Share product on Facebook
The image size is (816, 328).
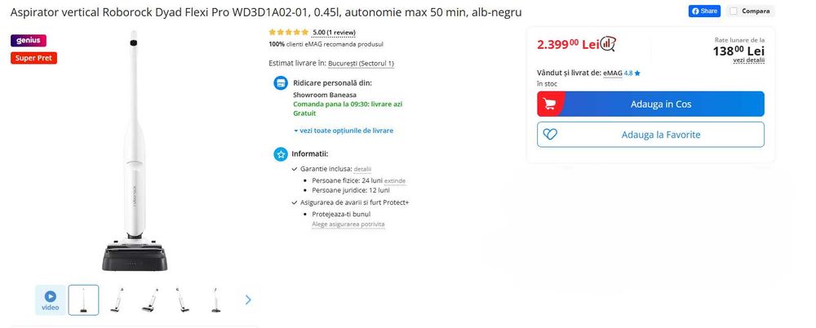pos(704,11)
